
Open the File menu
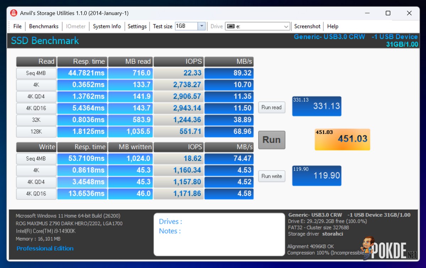point(17,26)
